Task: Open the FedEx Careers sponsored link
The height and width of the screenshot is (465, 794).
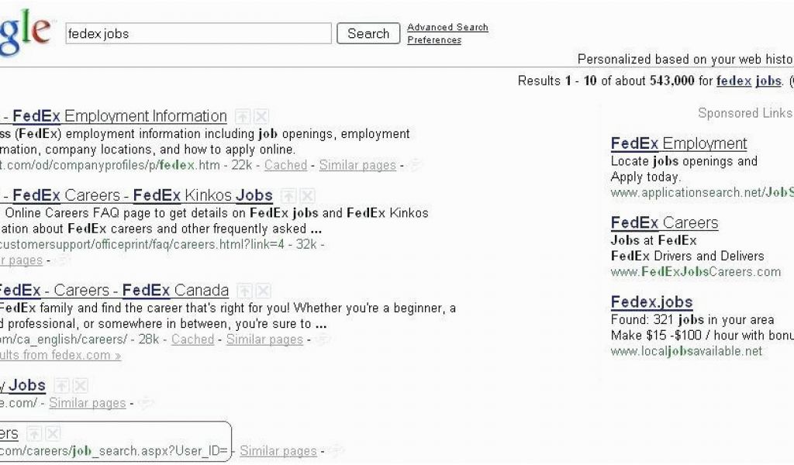Action: point(665,223)
